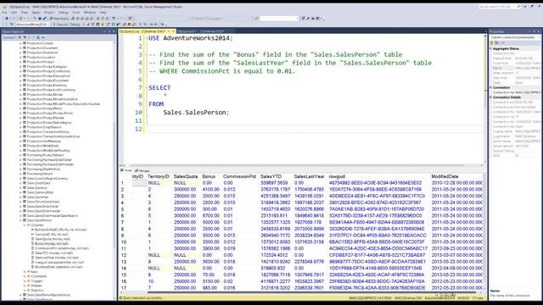Expand the Keys folder
This screenshot has width=543, height=305.
25,272
